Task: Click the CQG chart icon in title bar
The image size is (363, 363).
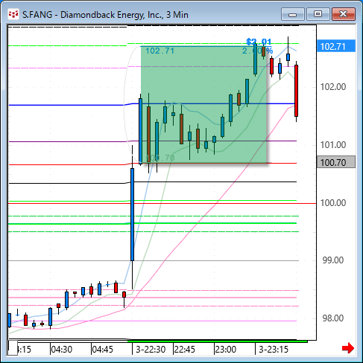Action: click(13, 14)
